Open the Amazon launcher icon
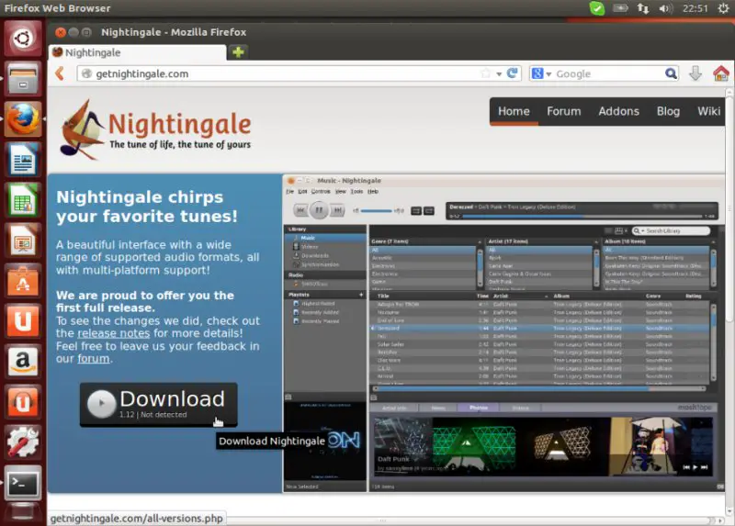735x526 pixels. coord(22,362)
